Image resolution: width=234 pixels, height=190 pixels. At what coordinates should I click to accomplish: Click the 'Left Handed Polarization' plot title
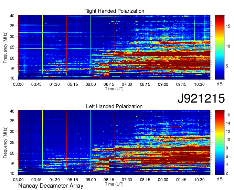(114, 106)
